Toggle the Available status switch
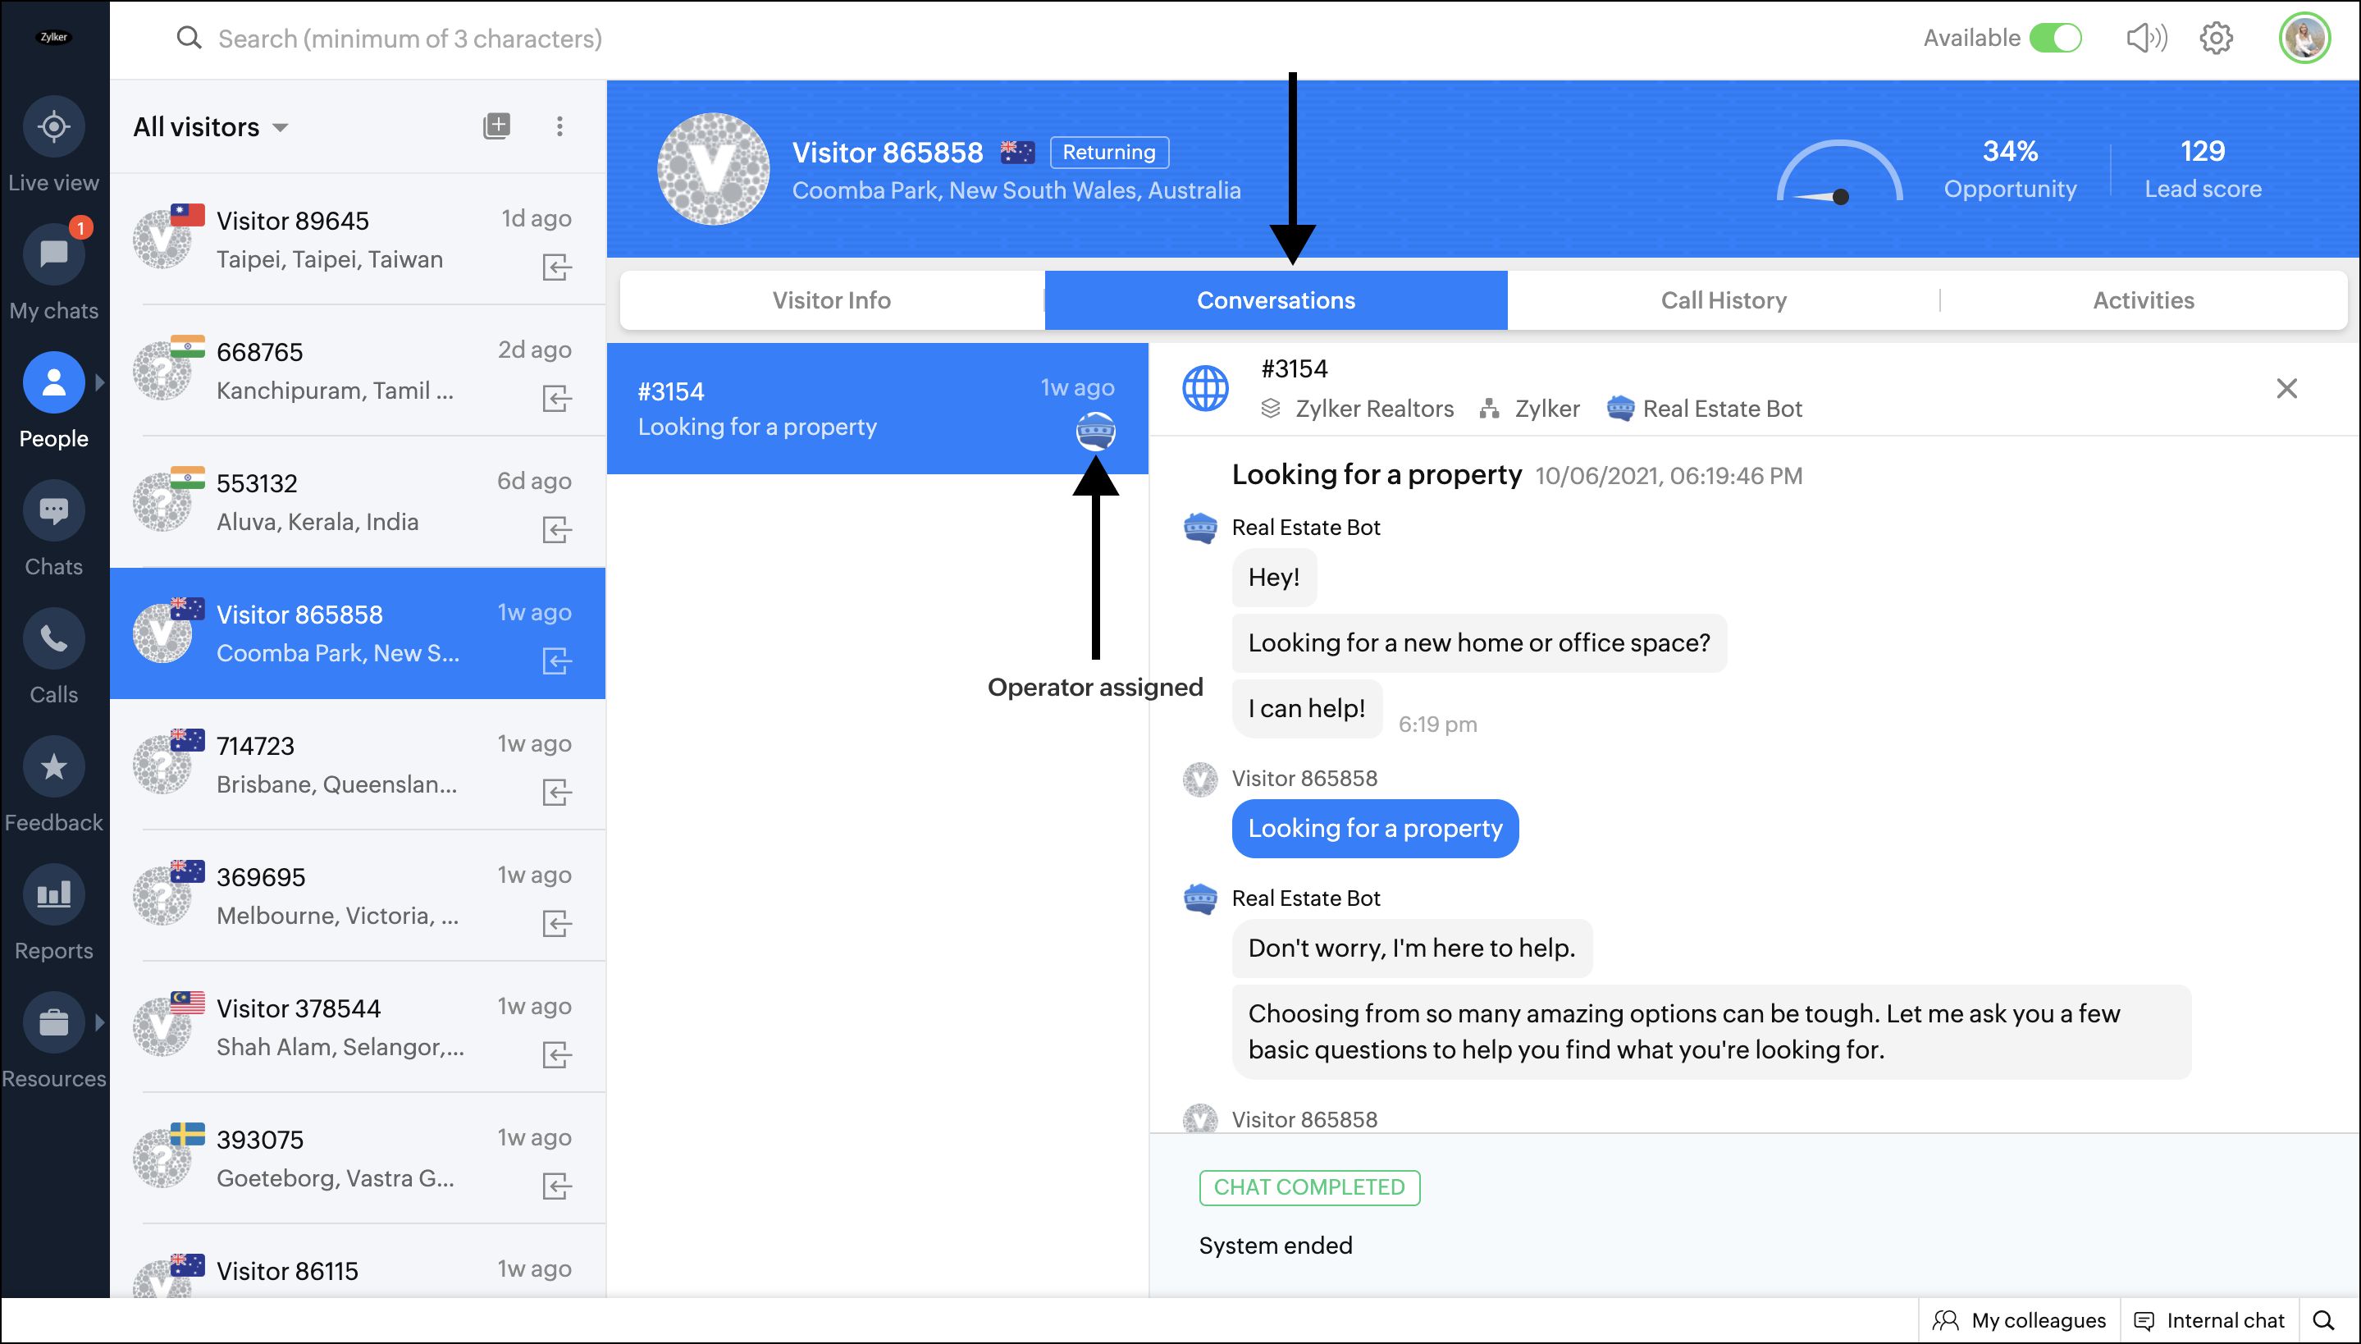 coord(2056,38)
